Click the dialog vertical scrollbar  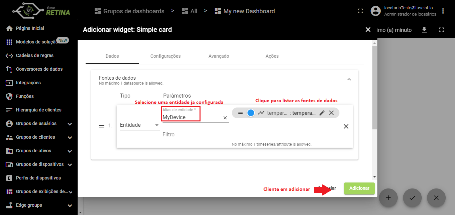[x=375, y=88]
